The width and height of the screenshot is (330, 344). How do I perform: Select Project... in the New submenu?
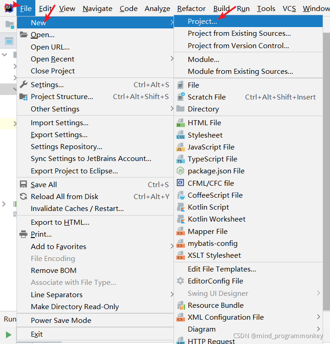pos(248,21)
